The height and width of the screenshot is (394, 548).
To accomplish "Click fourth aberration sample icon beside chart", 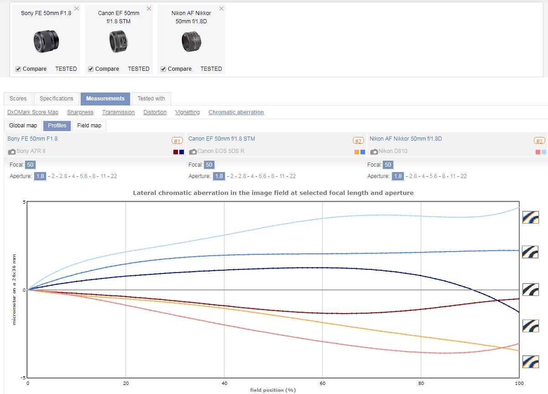I will point(531,326).
